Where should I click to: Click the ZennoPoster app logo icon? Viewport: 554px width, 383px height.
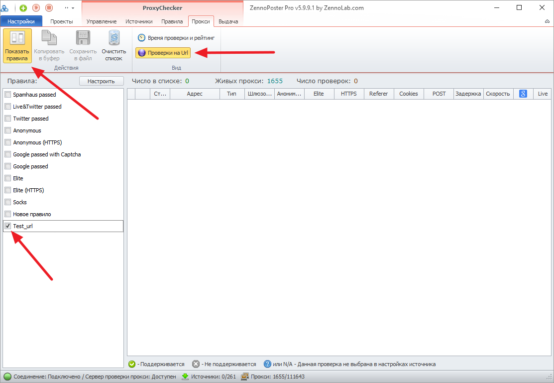pos(4,8)
